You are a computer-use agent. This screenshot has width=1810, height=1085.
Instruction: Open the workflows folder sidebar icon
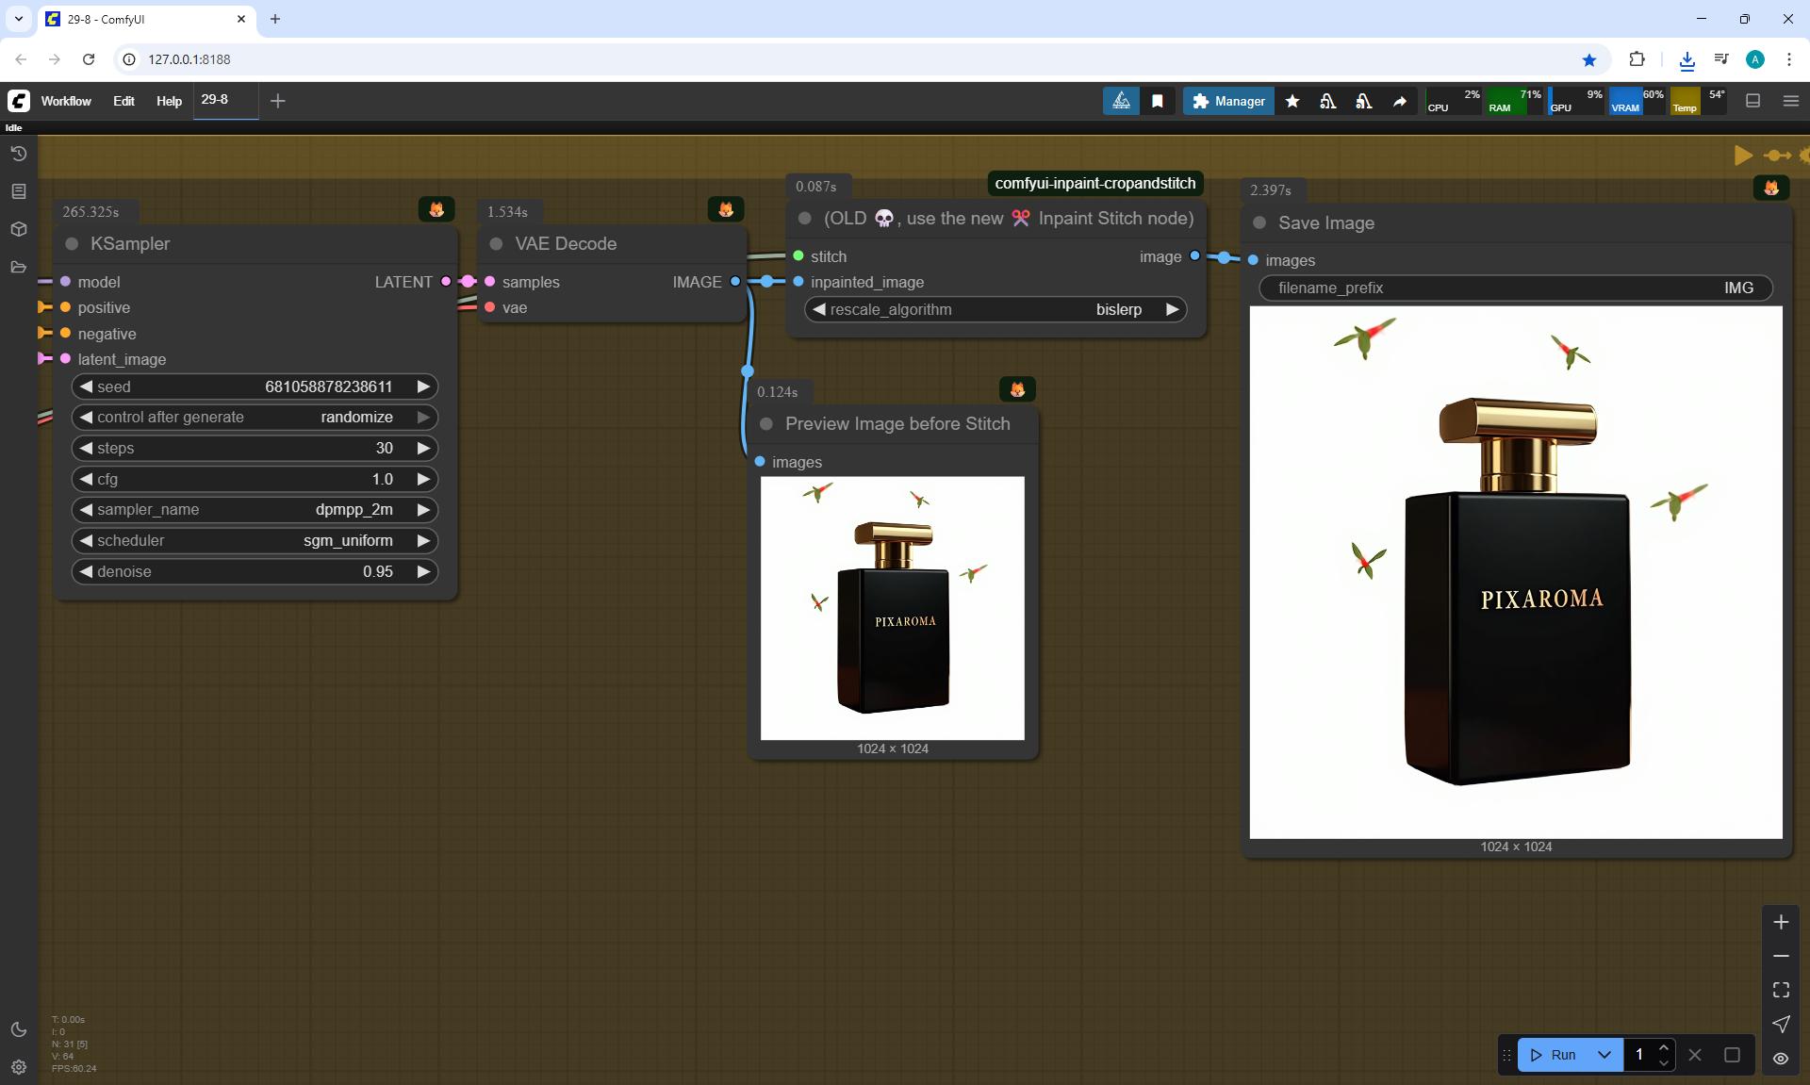(19, 267)
